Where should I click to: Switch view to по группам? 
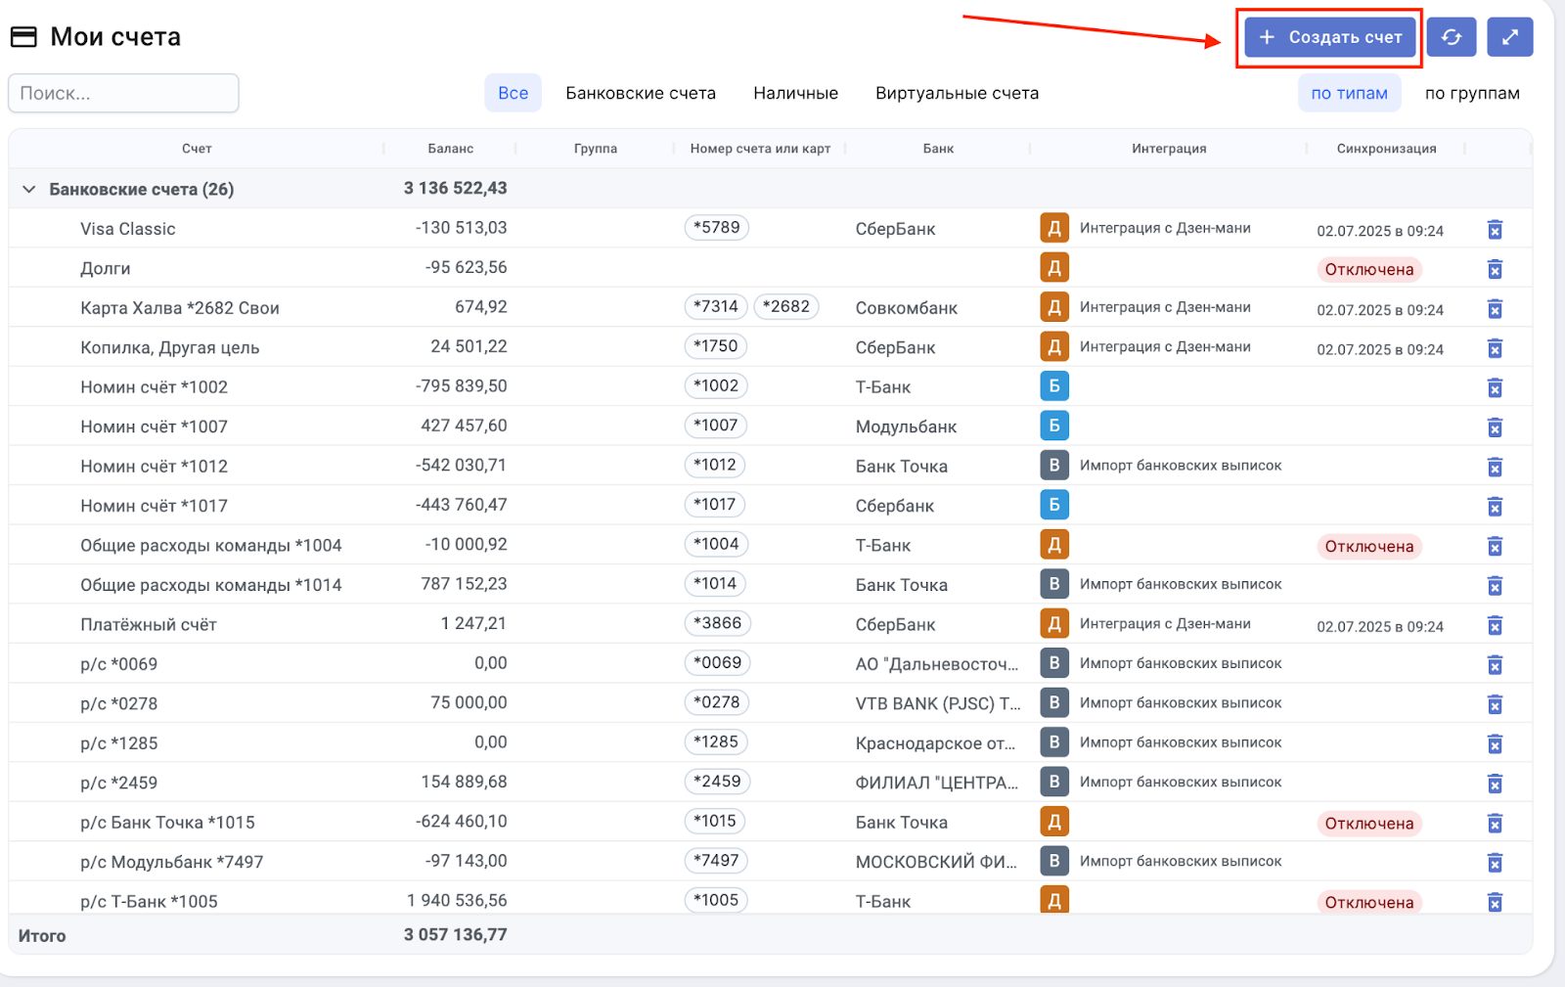[1471, 94]
